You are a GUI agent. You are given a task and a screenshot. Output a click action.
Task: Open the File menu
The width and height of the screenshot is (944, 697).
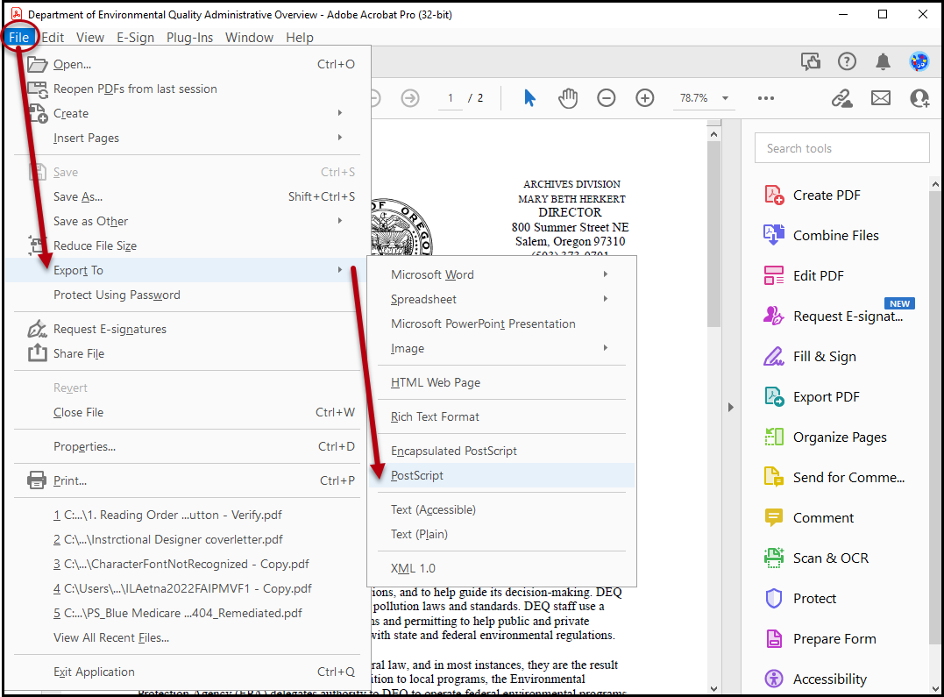pos(18,38)
